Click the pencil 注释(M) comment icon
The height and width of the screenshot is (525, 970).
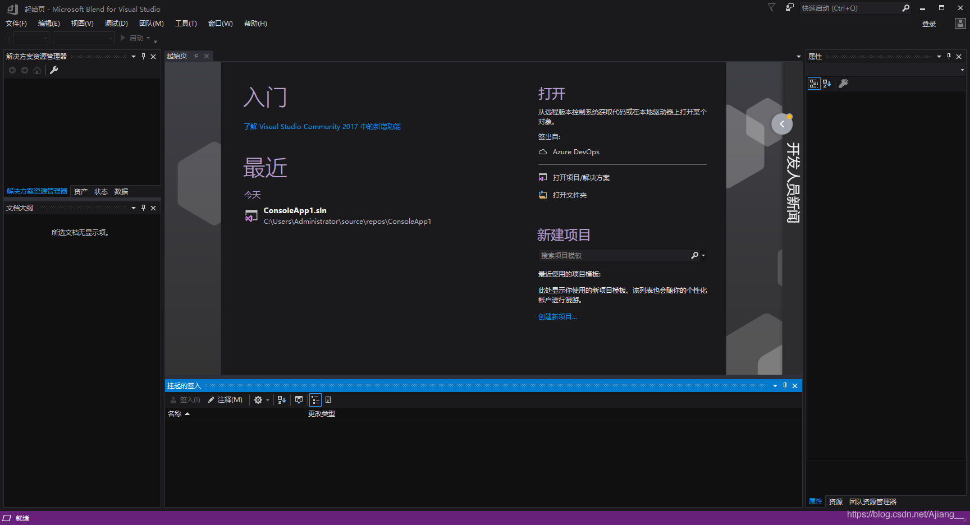211,399
